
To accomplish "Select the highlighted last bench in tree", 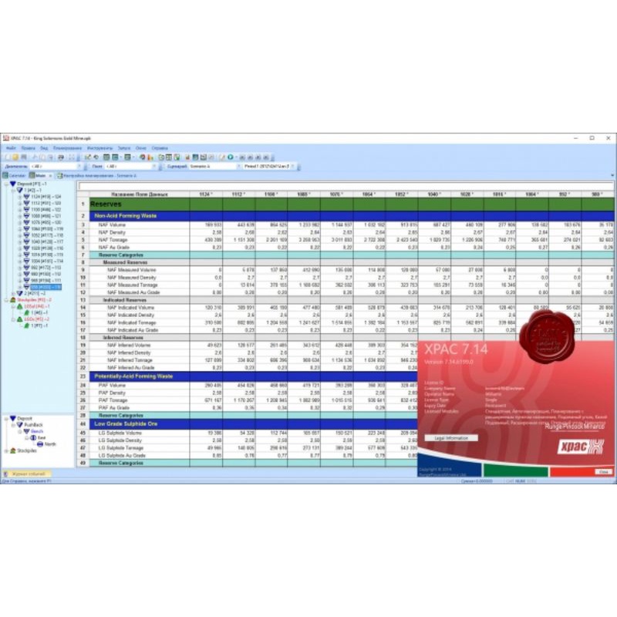I will click(x=46, y=287).
